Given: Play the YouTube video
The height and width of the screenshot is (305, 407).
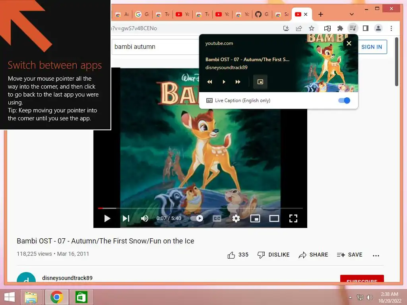Looking at the screenshot, I should pos(107,218).
